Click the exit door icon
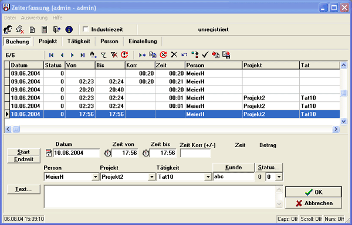The image size is (352, 225). pos(56,29)
